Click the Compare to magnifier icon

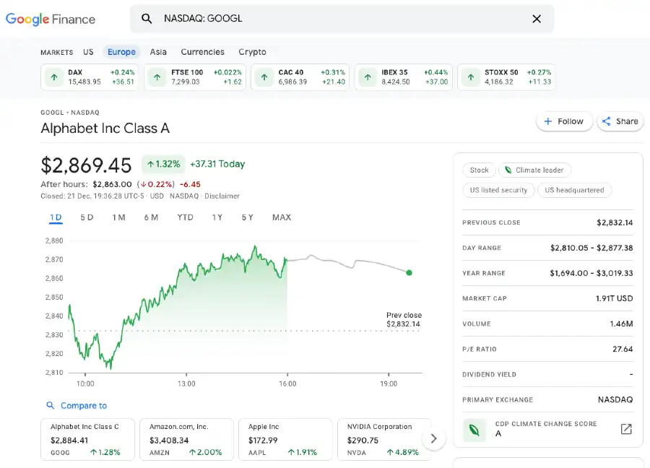click(x=50, y=405)
